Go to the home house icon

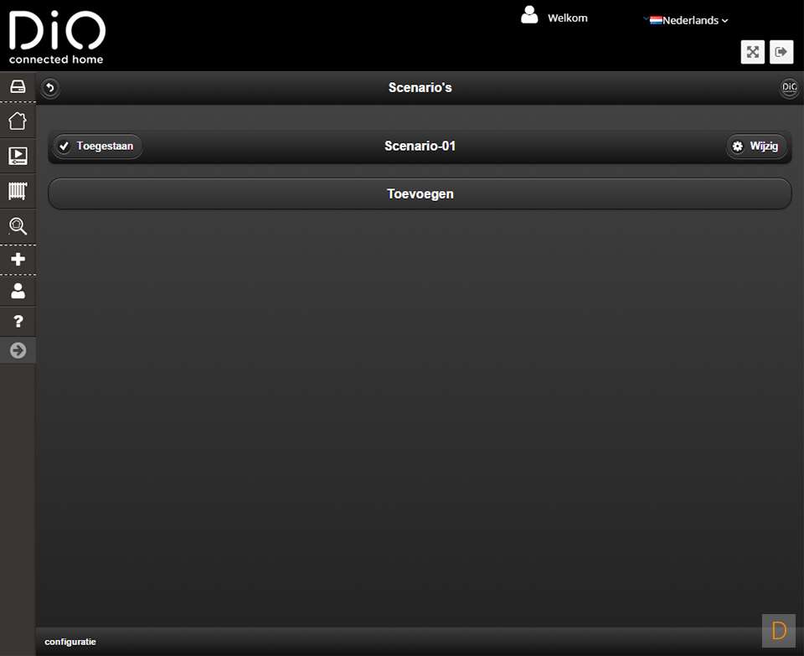[18, 121]
